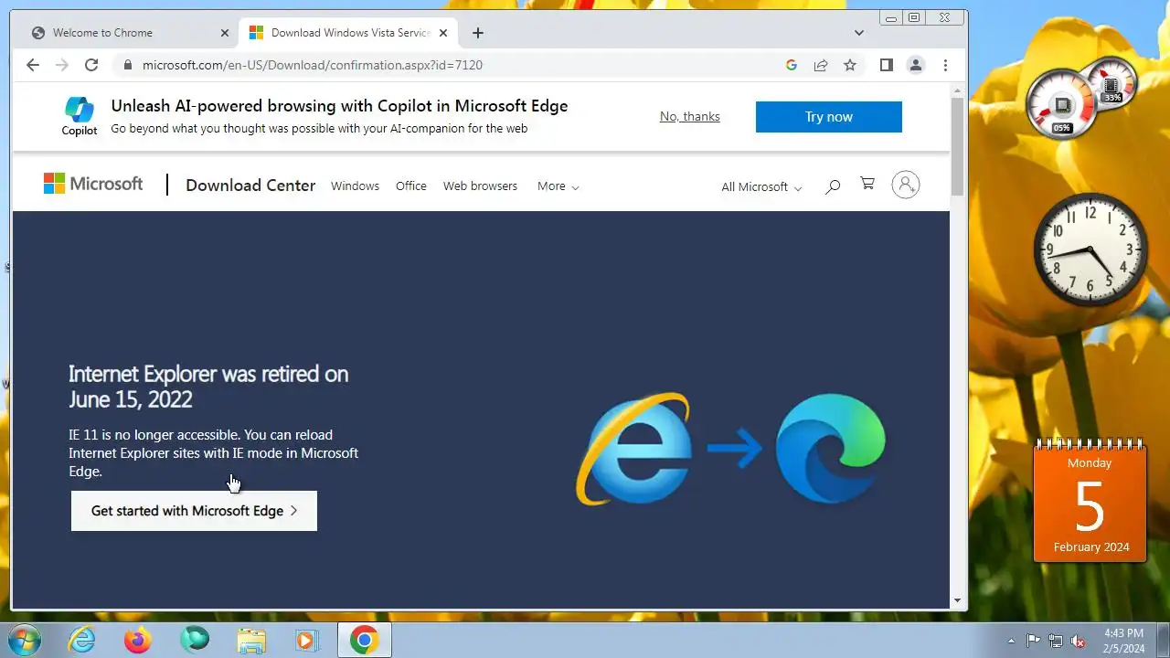Reload the page with refresh icon

click(x=91, y=65)
